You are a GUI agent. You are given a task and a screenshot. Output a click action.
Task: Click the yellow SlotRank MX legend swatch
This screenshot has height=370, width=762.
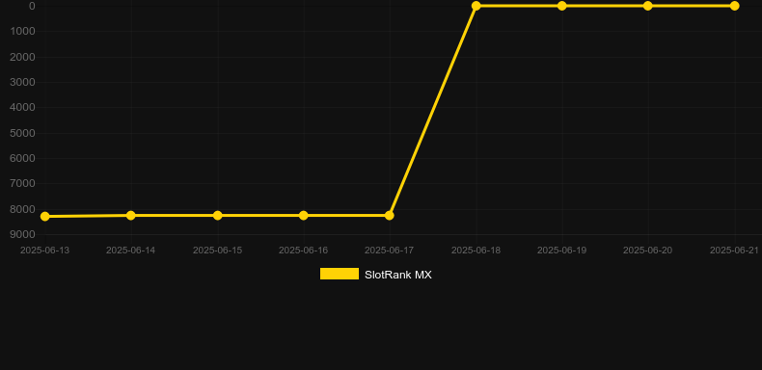pyautogui.click(x=340, y=274)
